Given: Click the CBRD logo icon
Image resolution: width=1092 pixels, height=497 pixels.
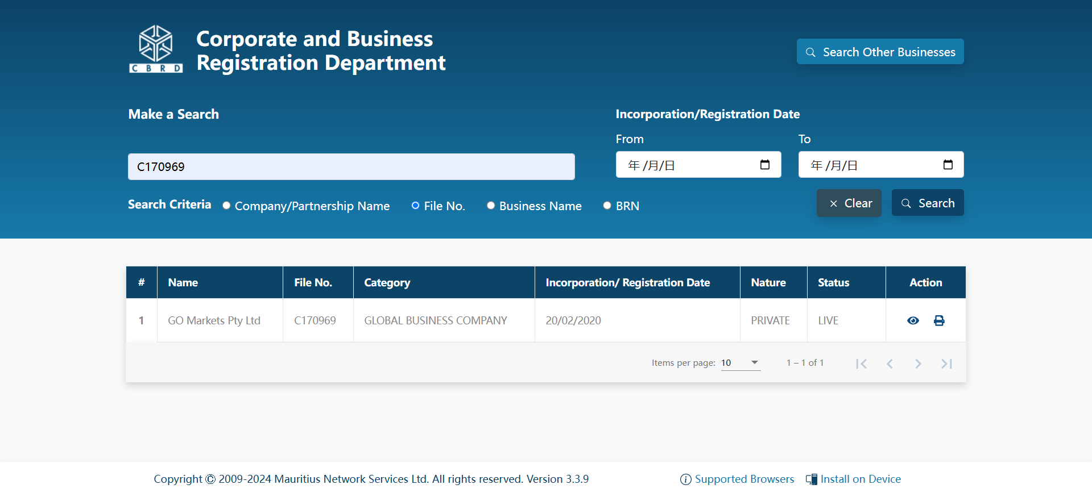Looking at the screenshot, I should coord(156,49).
